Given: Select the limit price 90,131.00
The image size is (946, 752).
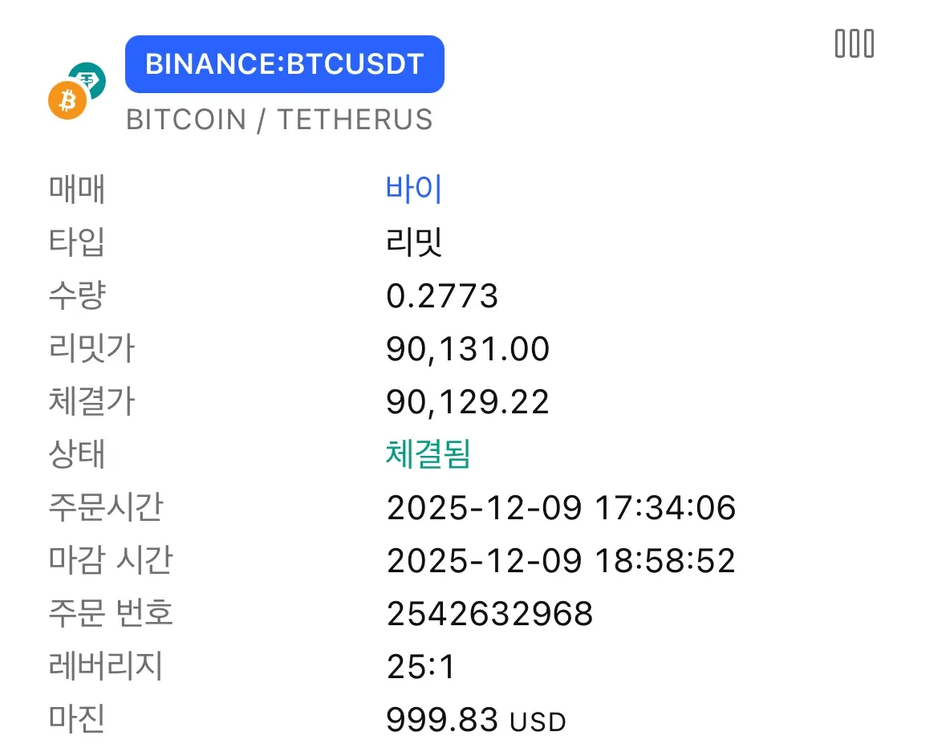Looking at the screenshot, I should click(x=468, y=349).
